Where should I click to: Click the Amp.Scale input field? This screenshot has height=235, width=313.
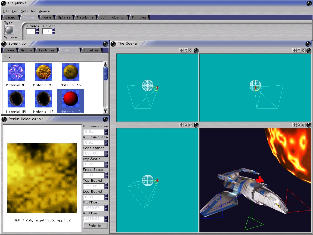point(94,164)
